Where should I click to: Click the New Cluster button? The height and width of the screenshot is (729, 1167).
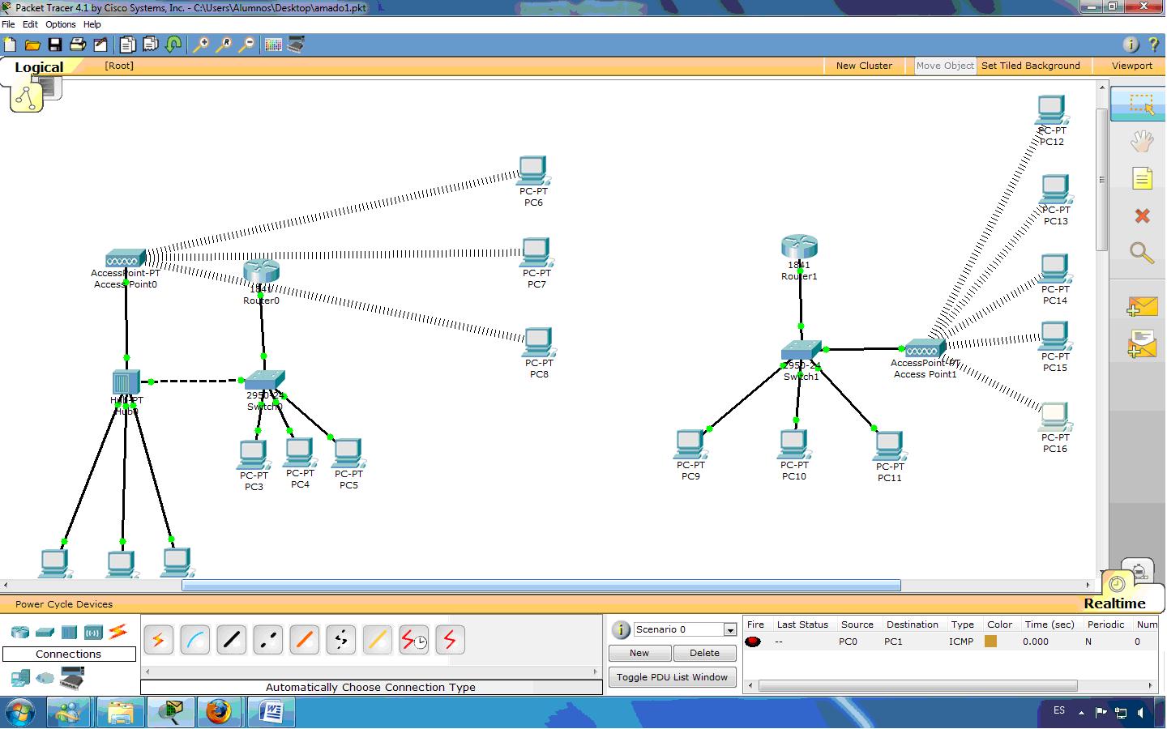pyautogui.click(x=864, y=66)
